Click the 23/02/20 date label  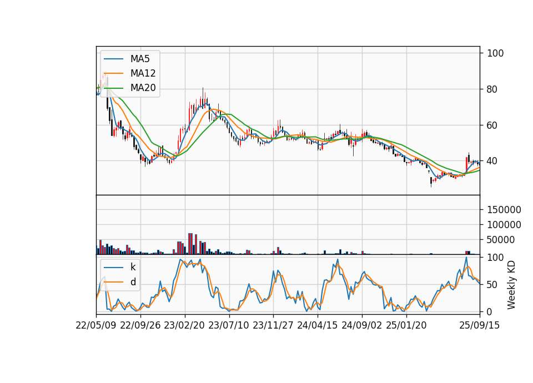[x=184, y=325]
